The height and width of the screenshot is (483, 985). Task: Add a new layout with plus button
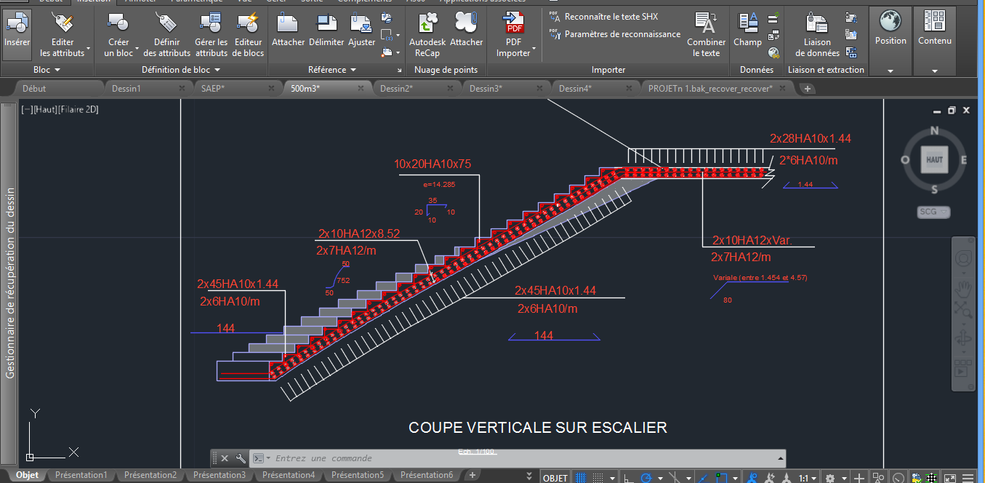coord(472,475)
